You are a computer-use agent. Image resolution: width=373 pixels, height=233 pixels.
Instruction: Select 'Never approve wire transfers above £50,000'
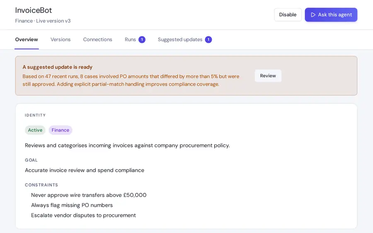(x=89, y=195)
